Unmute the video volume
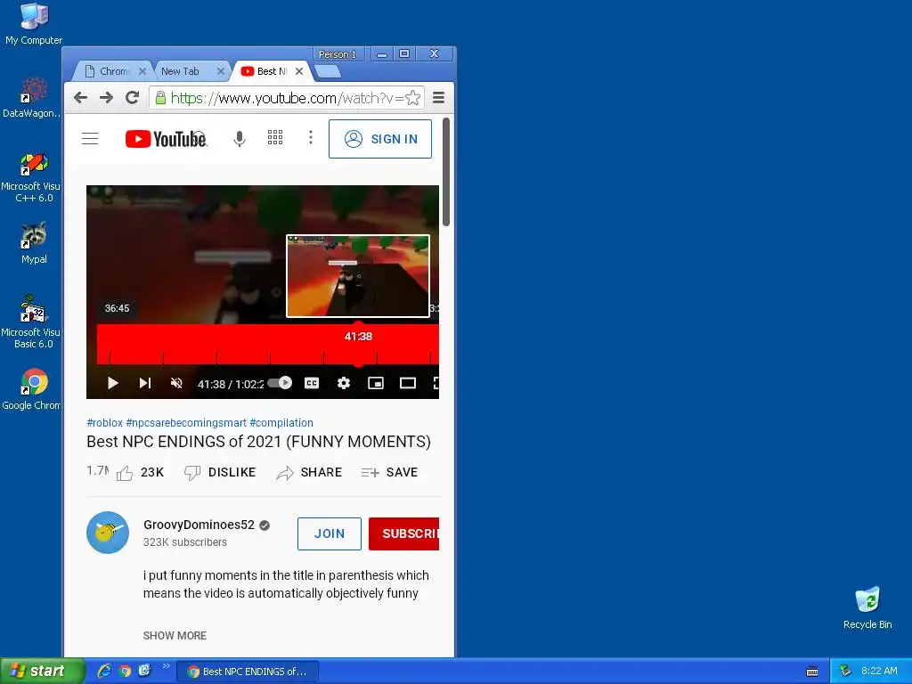This screenshot has width=912, height=684. tap(177, 383)
